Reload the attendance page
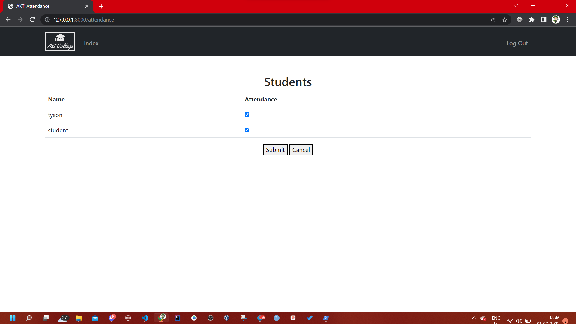This screenshot has height=324, width=576. click(32, 19)
